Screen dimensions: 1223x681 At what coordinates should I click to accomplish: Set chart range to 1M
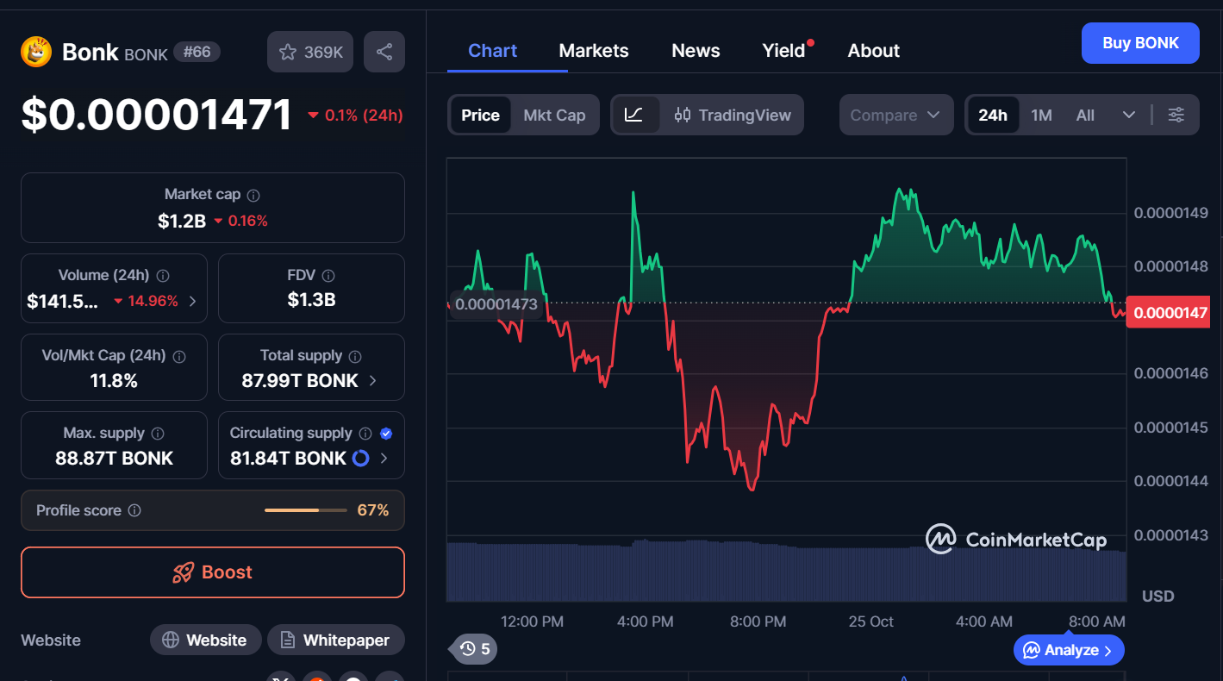[1041, 115]
